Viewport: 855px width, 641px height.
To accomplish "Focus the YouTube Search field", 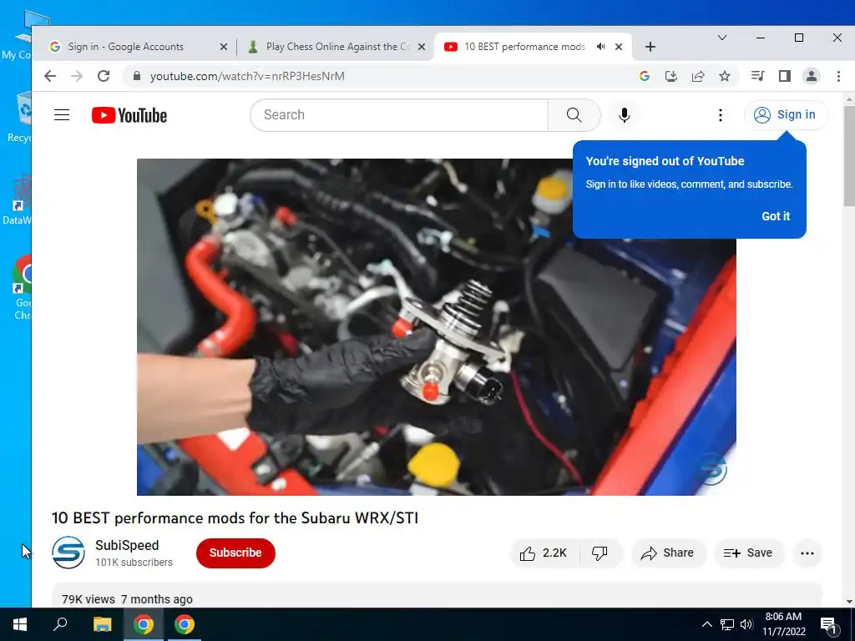I will click(399, 115).
